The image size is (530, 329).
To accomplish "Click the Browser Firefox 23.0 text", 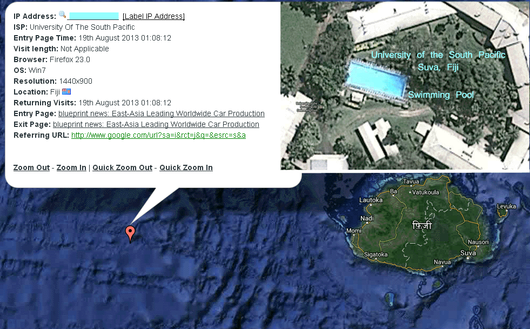I will click(52, 59).
